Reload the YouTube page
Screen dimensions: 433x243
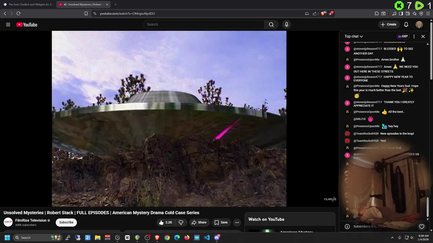coord(18,13)
